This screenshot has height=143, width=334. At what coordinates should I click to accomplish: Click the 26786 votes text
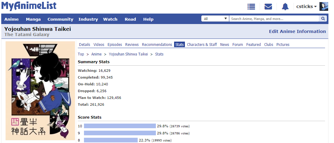[180, 133]
